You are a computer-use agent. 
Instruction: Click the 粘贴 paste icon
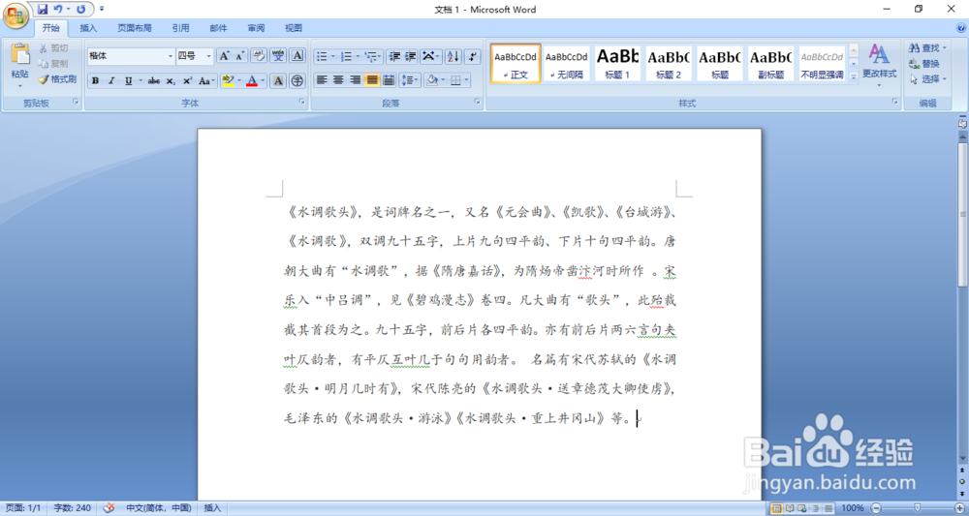[19, 54]
